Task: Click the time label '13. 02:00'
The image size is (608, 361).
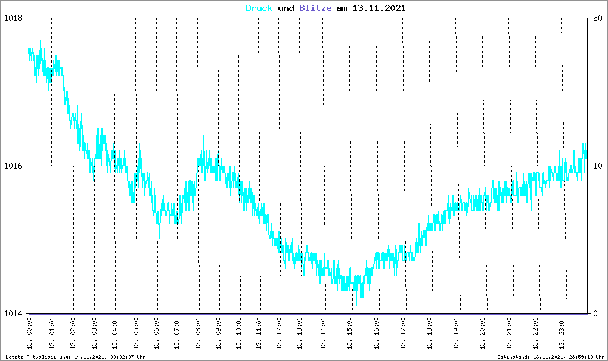Action: [73, 333]
